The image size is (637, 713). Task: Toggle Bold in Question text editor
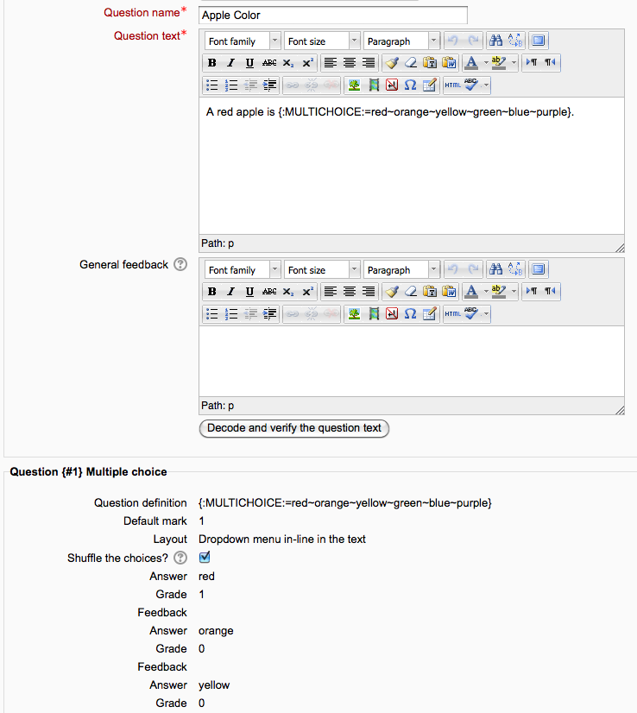pyautogui.click(x=211, y=63)
